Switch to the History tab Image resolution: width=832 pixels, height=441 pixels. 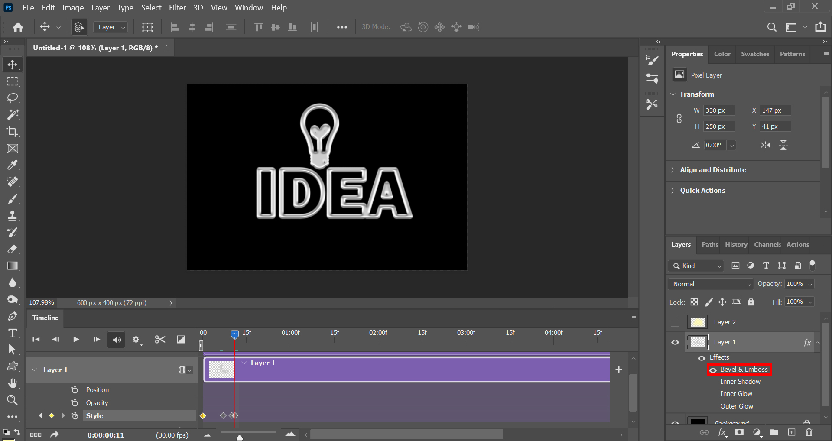[x=736, y=245]
